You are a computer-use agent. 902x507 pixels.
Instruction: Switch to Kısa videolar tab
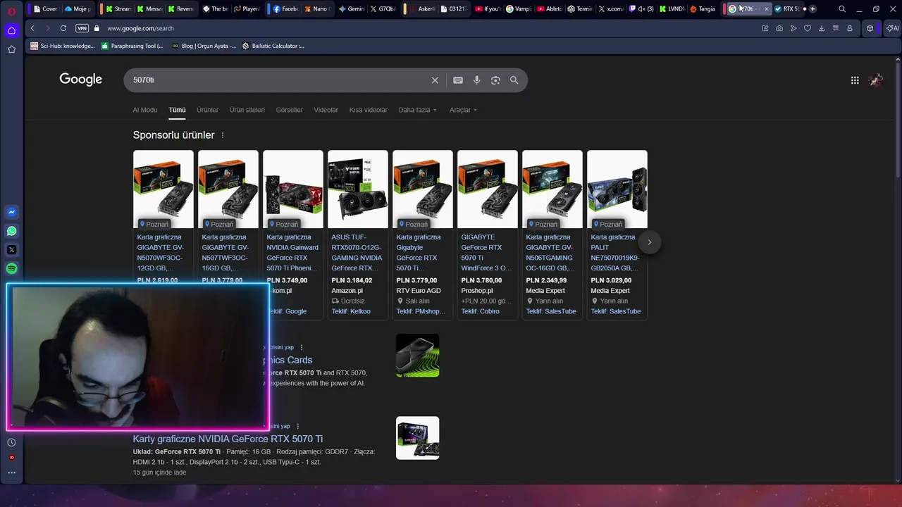(x=369, y=110)
